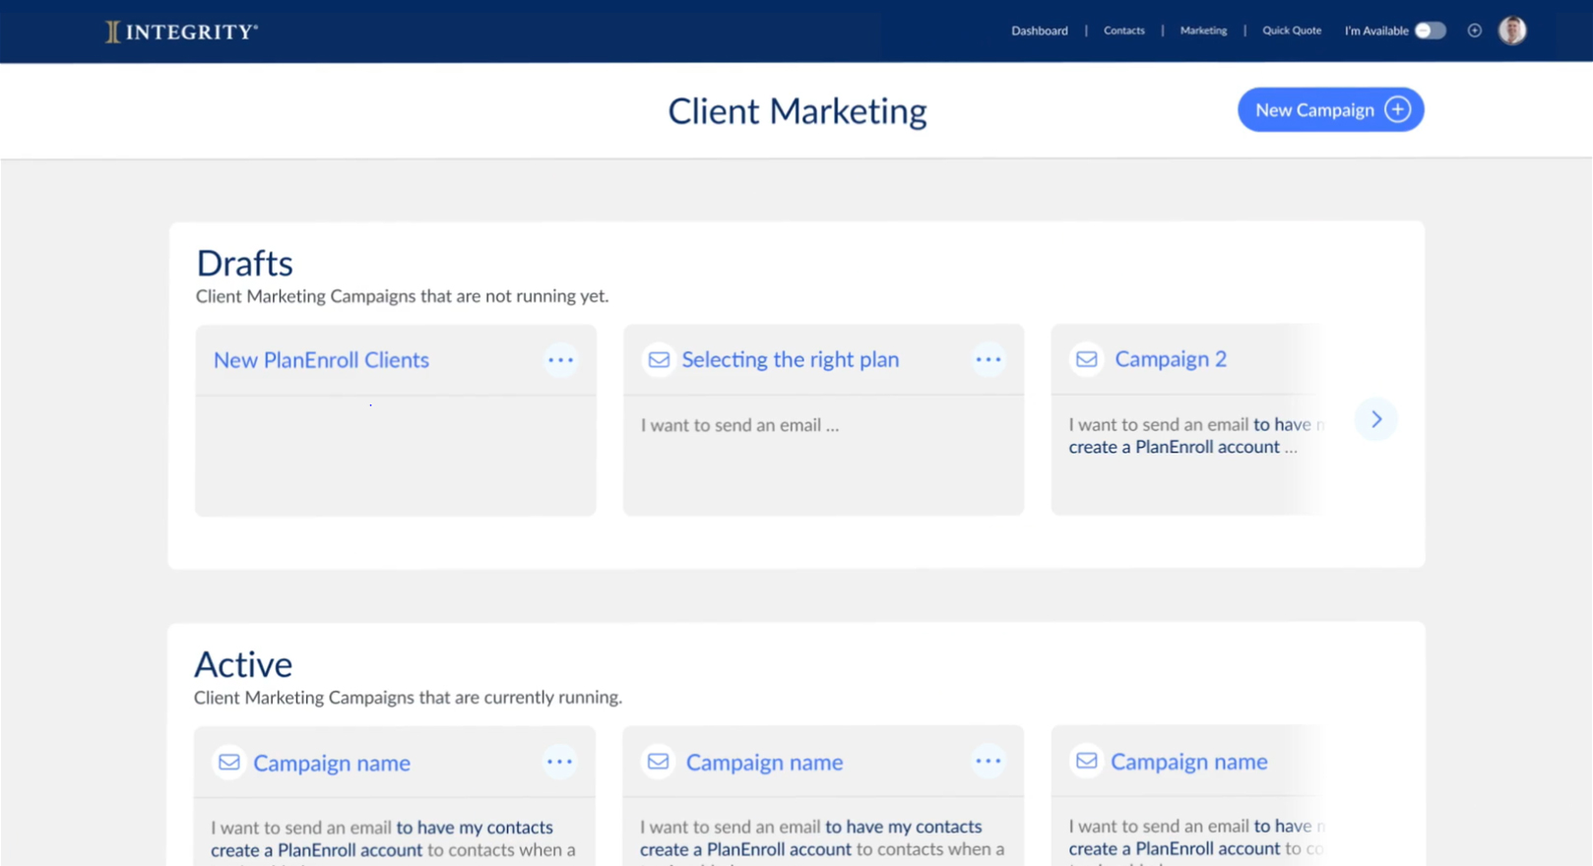
Task: Click the Integrity logo in header
Action: coord(181,31)
